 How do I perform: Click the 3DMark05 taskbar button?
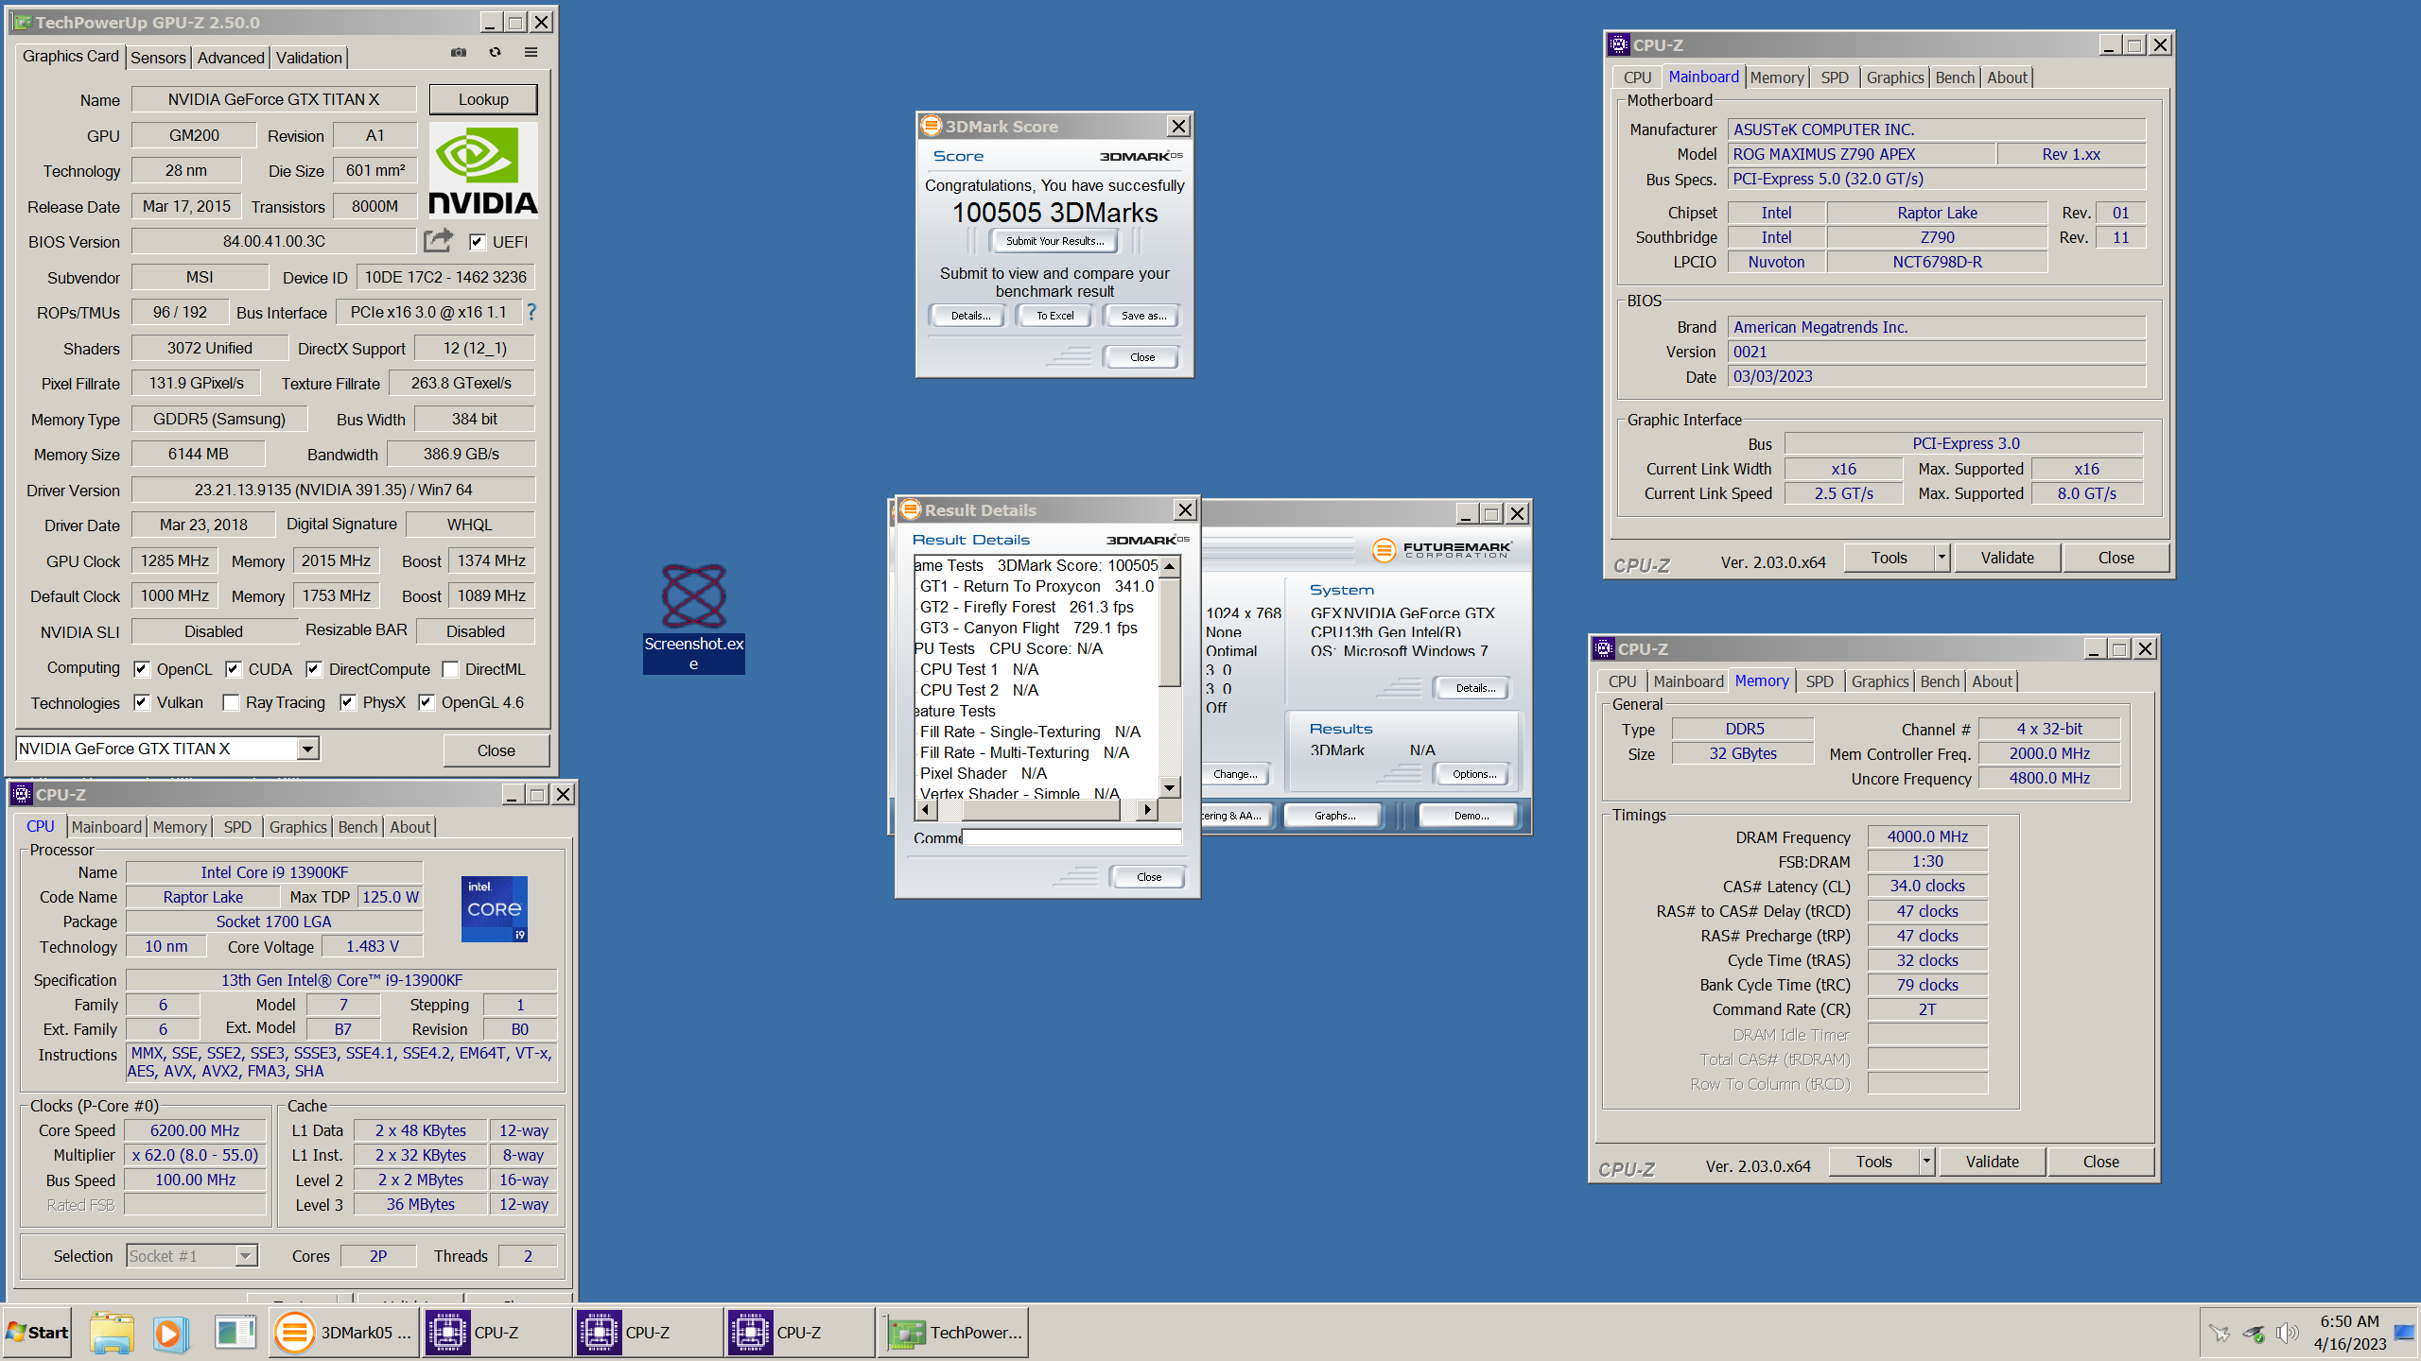(344, 1333)
